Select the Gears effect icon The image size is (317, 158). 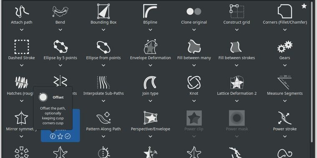click(x=285, y=47)
